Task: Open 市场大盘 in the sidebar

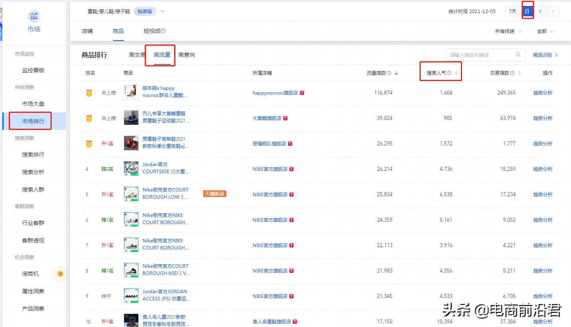Action: click(x=33, y=104)
